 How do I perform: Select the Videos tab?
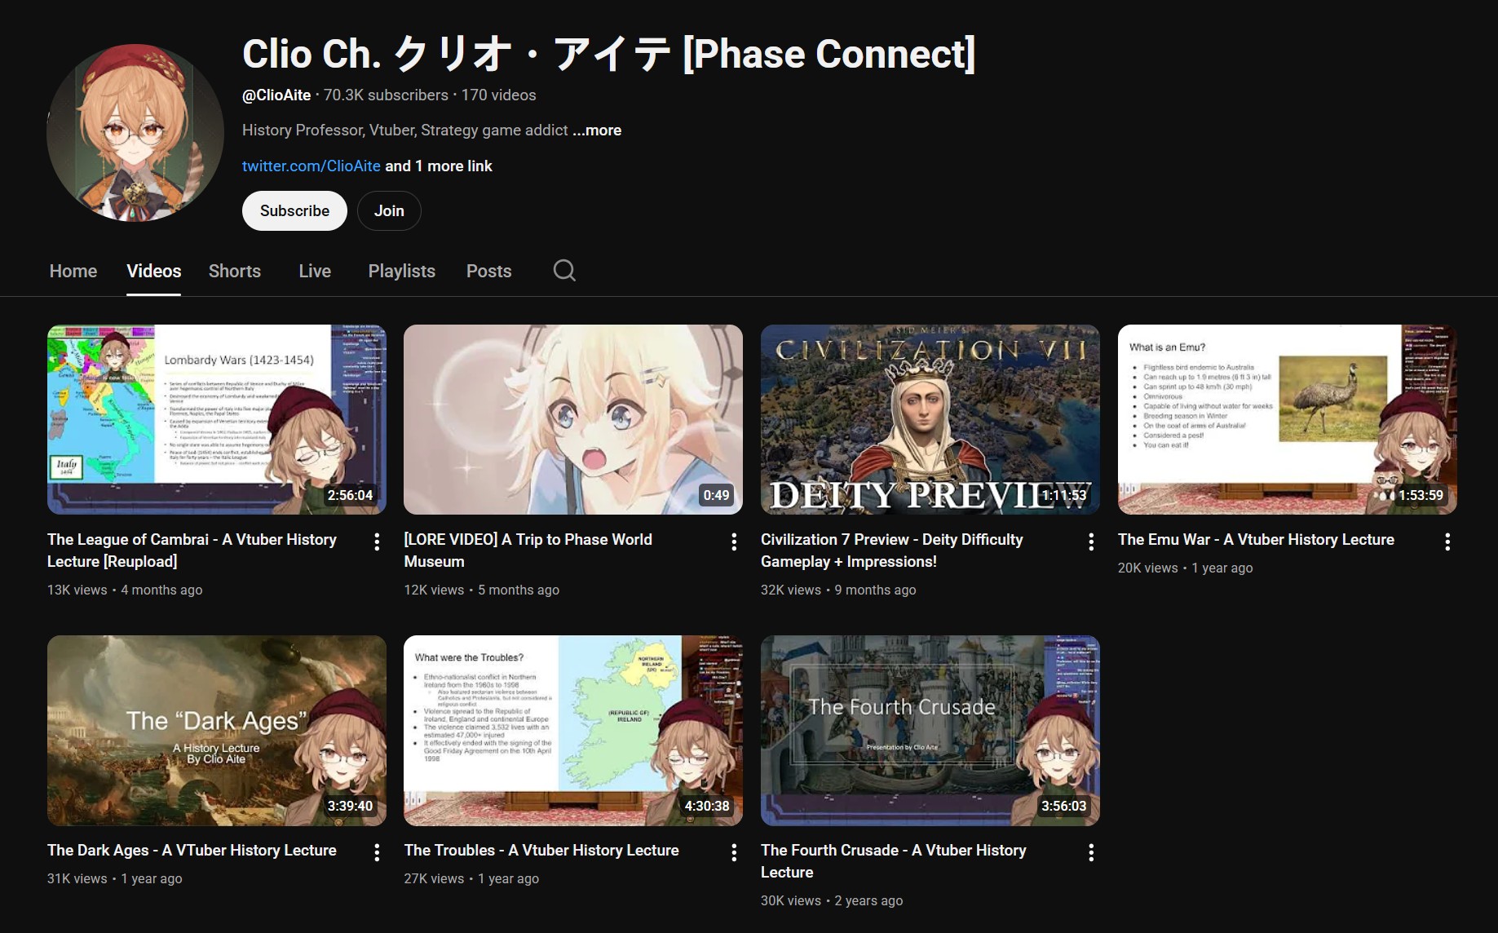[x=154, y=271]
